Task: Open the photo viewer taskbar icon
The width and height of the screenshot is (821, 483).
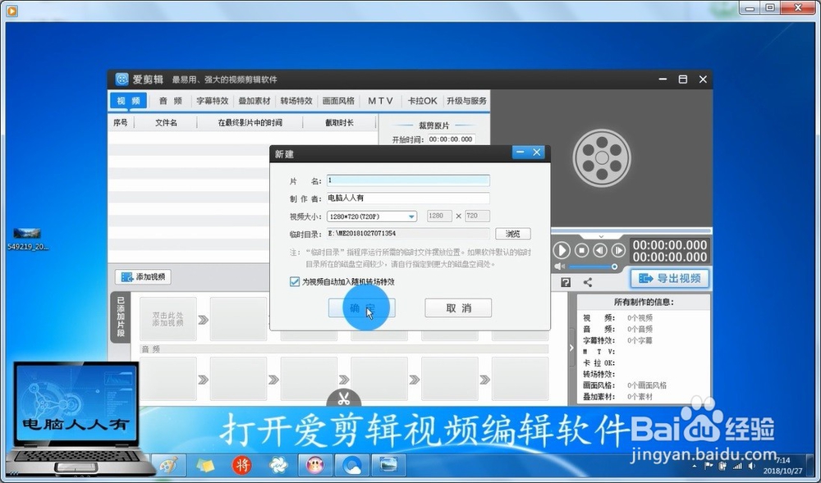Action: coord(388,465)
